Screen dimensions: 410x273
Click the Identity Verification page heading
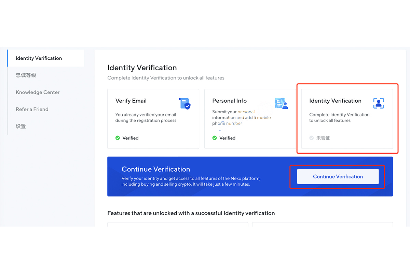point(142,68)
